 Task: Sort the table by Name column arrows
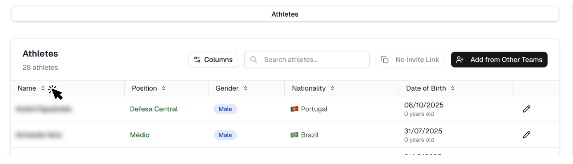(x=43, y=88)
